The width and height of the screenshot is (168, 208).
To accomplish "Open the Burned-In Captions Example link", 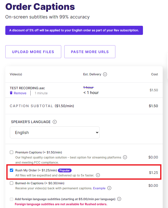I will point(99,188).
